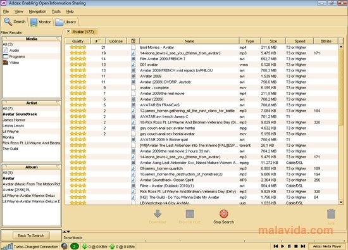The image size is (348, 250).
Task: Open the Search view magnifier icon
Action: (x=8, y=22)
